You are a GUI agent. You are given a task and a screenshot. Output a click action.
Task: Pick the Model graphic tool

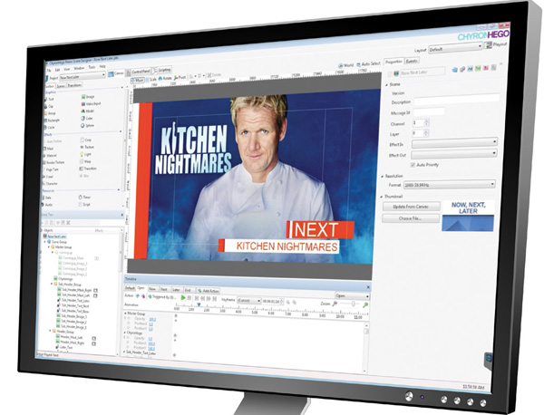(88, 111)
